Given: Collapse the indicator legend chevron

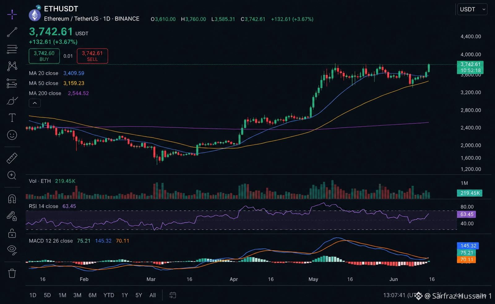Looking at the screenshot, I should [x=35, y=103].
